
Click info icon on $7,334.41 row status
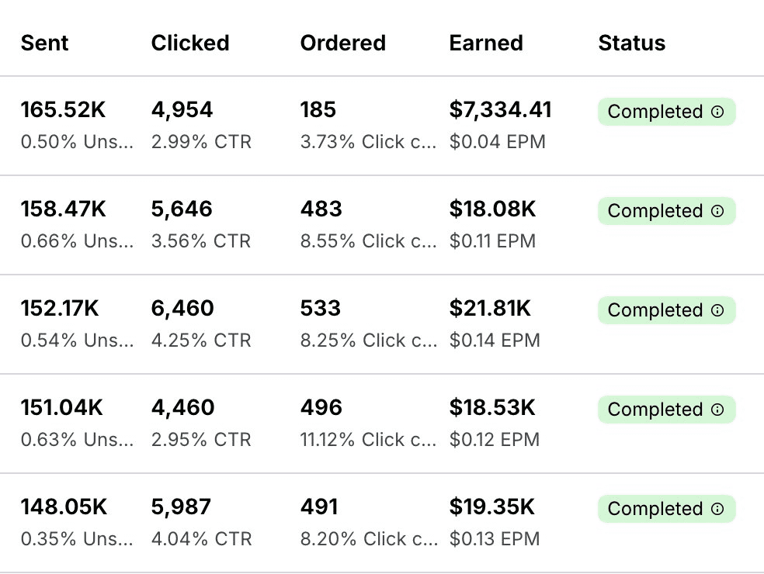pyautogui.click(x=717, y=112)
